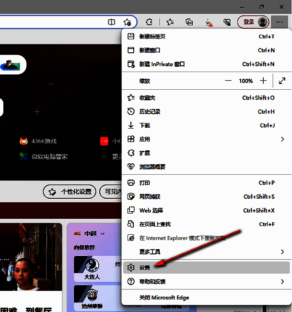Click the 登录 sign-in profile button
Viewport: 292px width, 312px height.
[253, 22]
